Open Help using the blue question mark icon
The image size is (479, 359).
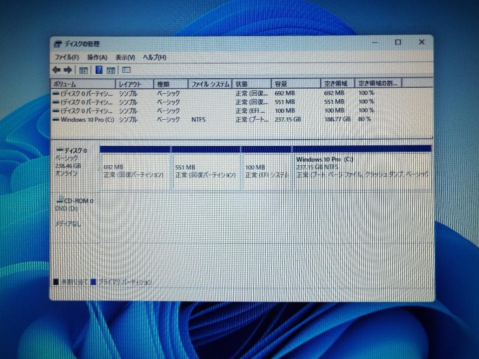pyautogui.click(x=98, y=70)
